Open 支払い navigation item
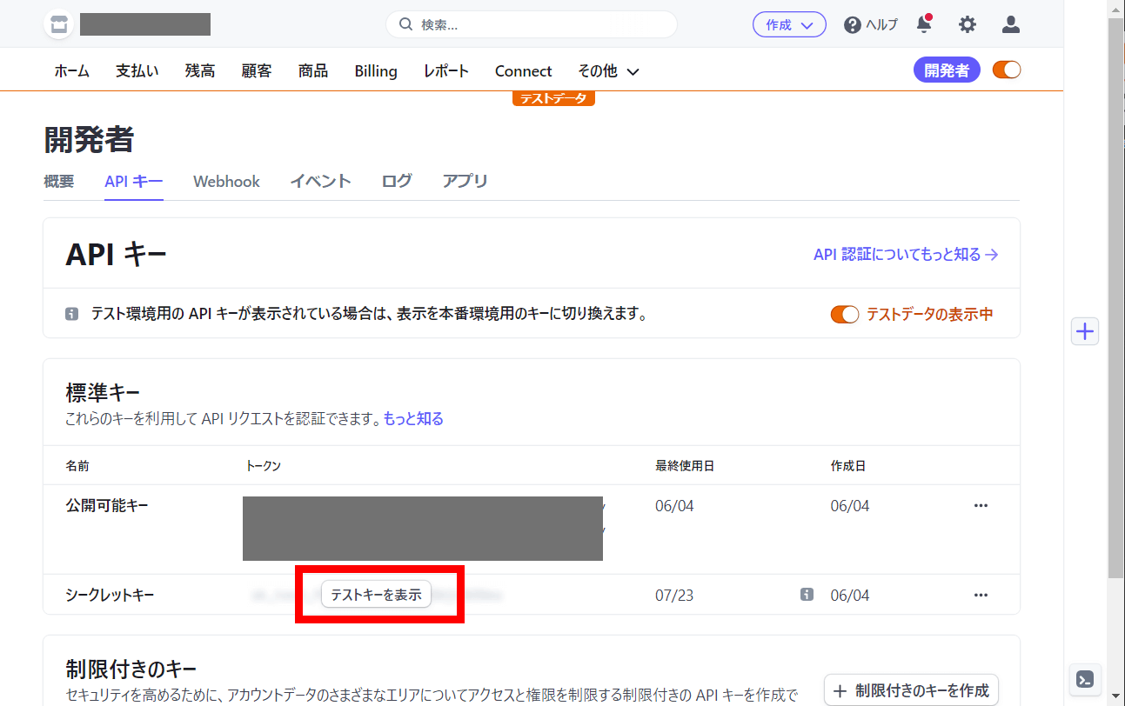This screenshot has width=1125, height=706. 137,71
